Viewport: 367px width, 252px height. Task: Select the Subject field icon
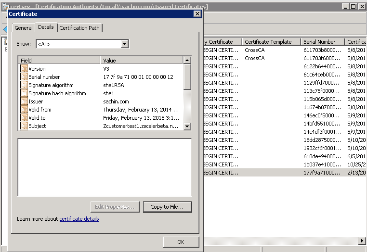(x=24, y=126)
